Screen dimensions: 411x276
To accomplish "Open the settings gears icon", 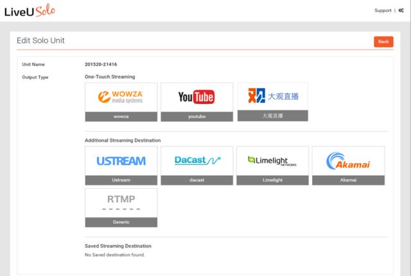I will coord(401,10).
